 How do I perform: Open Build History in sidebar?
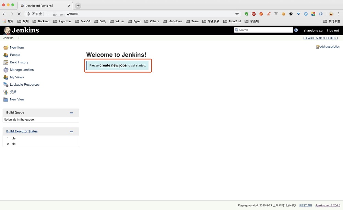pyautogui.click(x=19, y=62)
